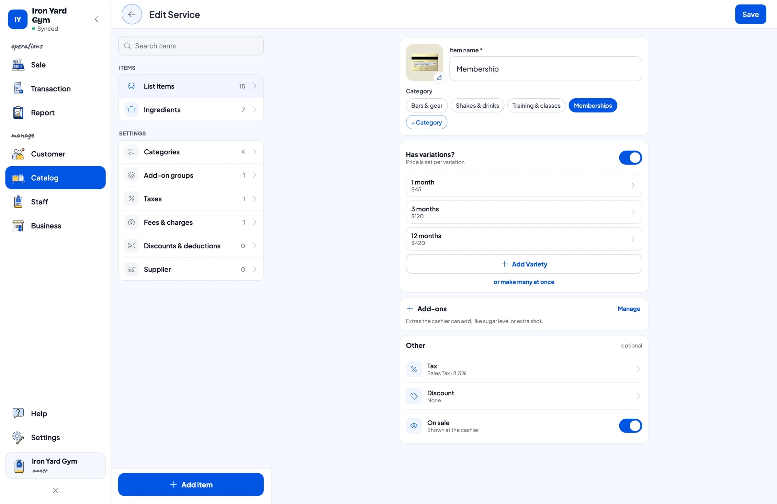Viewport: 777px width, 504px height.
Task: Toggle Has variations switch
Action: 630,157
